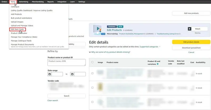Click the Image column header
The image size is (211, 110).
(x=100, y=63)
